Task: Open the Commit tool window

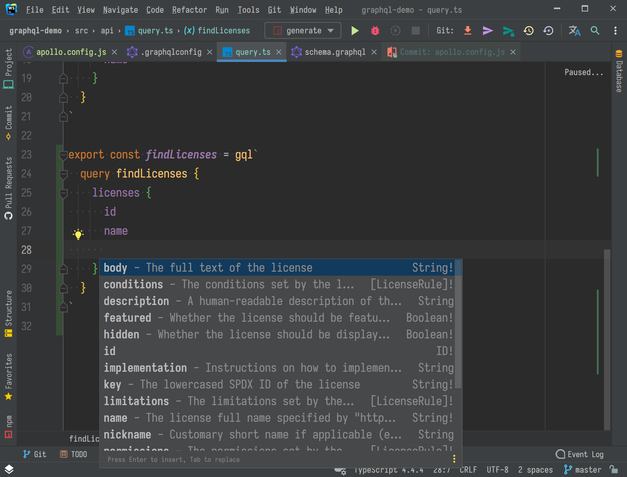Action: click(x=8, y=123)
